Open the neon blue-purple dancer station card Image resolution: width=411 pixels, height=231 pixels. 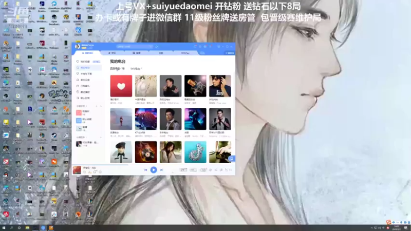point(195,119)
